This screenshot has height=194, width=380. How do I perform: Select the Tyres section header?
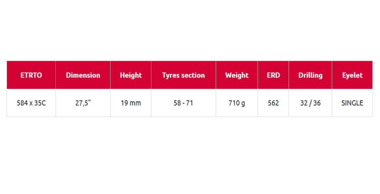pyautogui.click(x=184, y=75)
